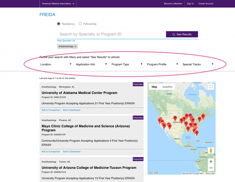The height and width of the screenshot is (182, 235).
Task: Add Mayo Clinic Arizona program to dashboard
Action: (72, 151)
